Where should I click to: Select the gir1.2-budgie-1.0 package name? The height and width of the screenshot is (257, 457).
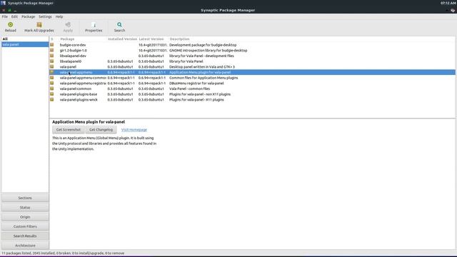[74, 51]
